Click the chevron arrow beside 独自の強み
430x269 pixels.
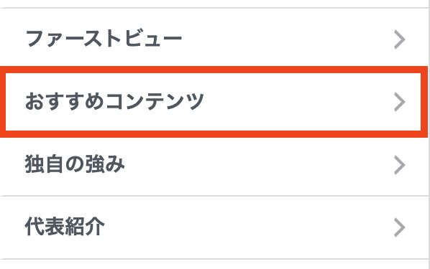400,165
